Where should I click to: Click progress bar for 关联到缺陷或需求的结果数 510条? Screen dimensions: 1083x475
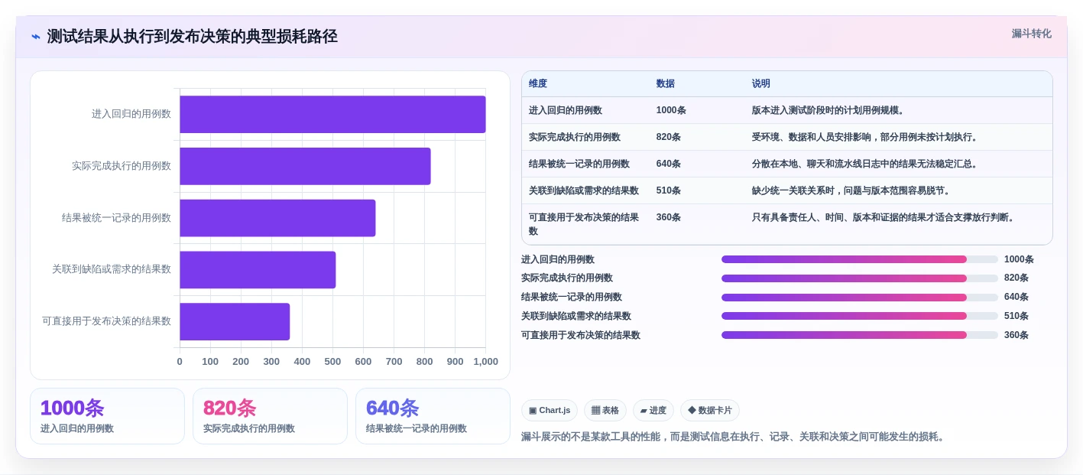860,316
